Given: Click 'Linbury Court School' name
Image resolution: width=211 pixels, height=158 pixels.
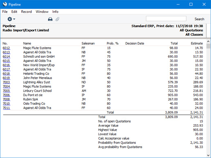Looking at the screenshot, I should click(x=37, y=91).
